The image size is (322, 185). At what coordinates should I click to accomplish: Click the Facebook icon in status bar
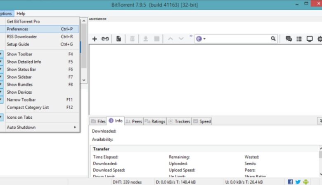[x=290, y=181]
